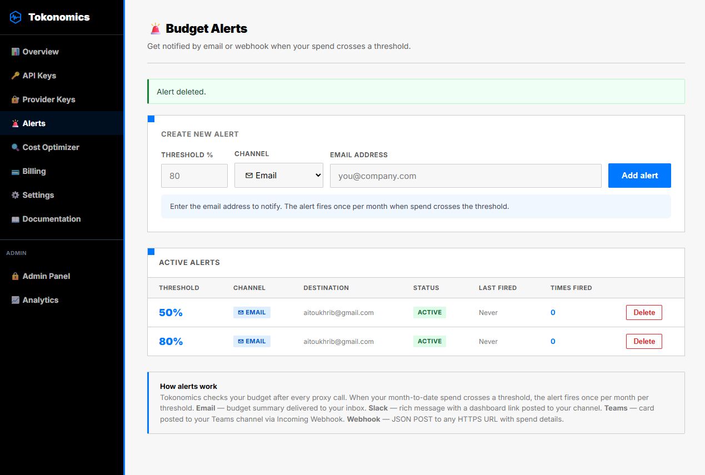Click the Tokonomics logo icon
The image size is (705, 475).
click(16, 17)
